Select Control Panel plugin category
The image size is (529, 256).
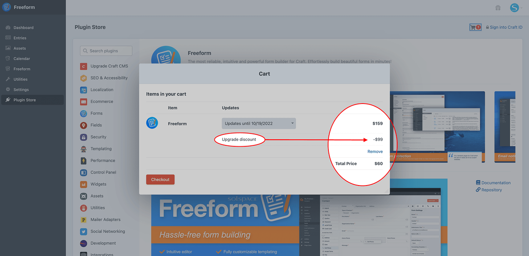coord(104,173)
